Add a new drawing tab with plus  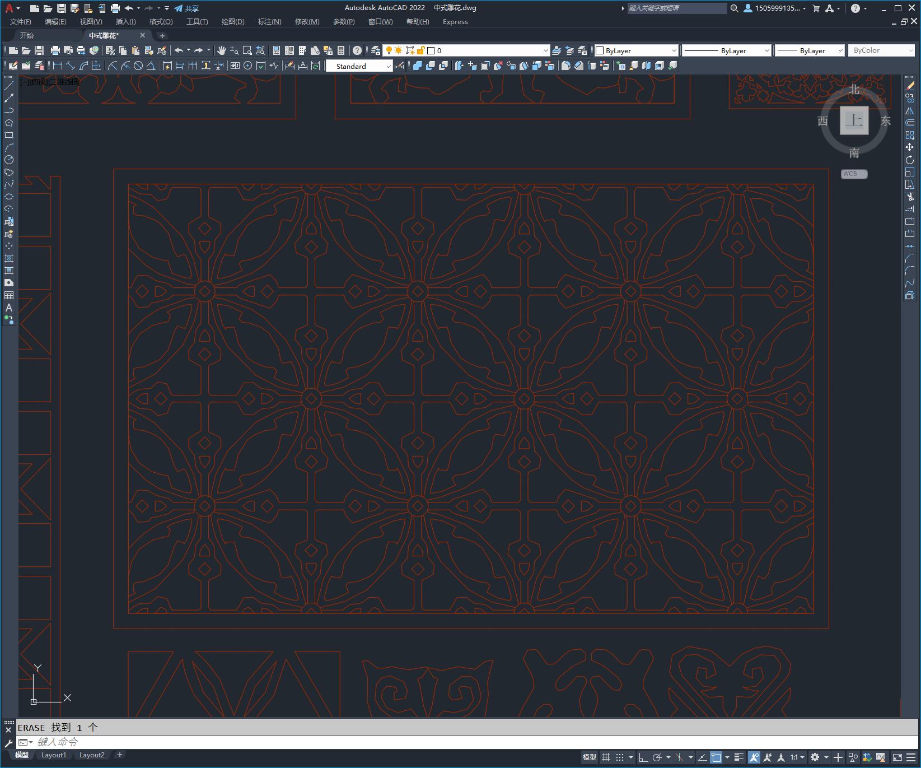coord(162,35)
